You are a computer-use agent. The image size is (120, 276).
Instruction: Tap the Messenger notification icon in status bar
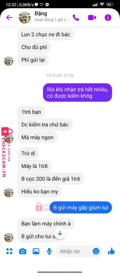tap(47, 5)
